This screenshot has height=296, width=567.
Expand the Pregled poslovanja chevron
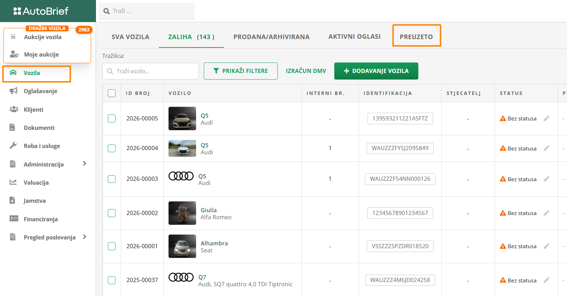click(x=84, y=237)
